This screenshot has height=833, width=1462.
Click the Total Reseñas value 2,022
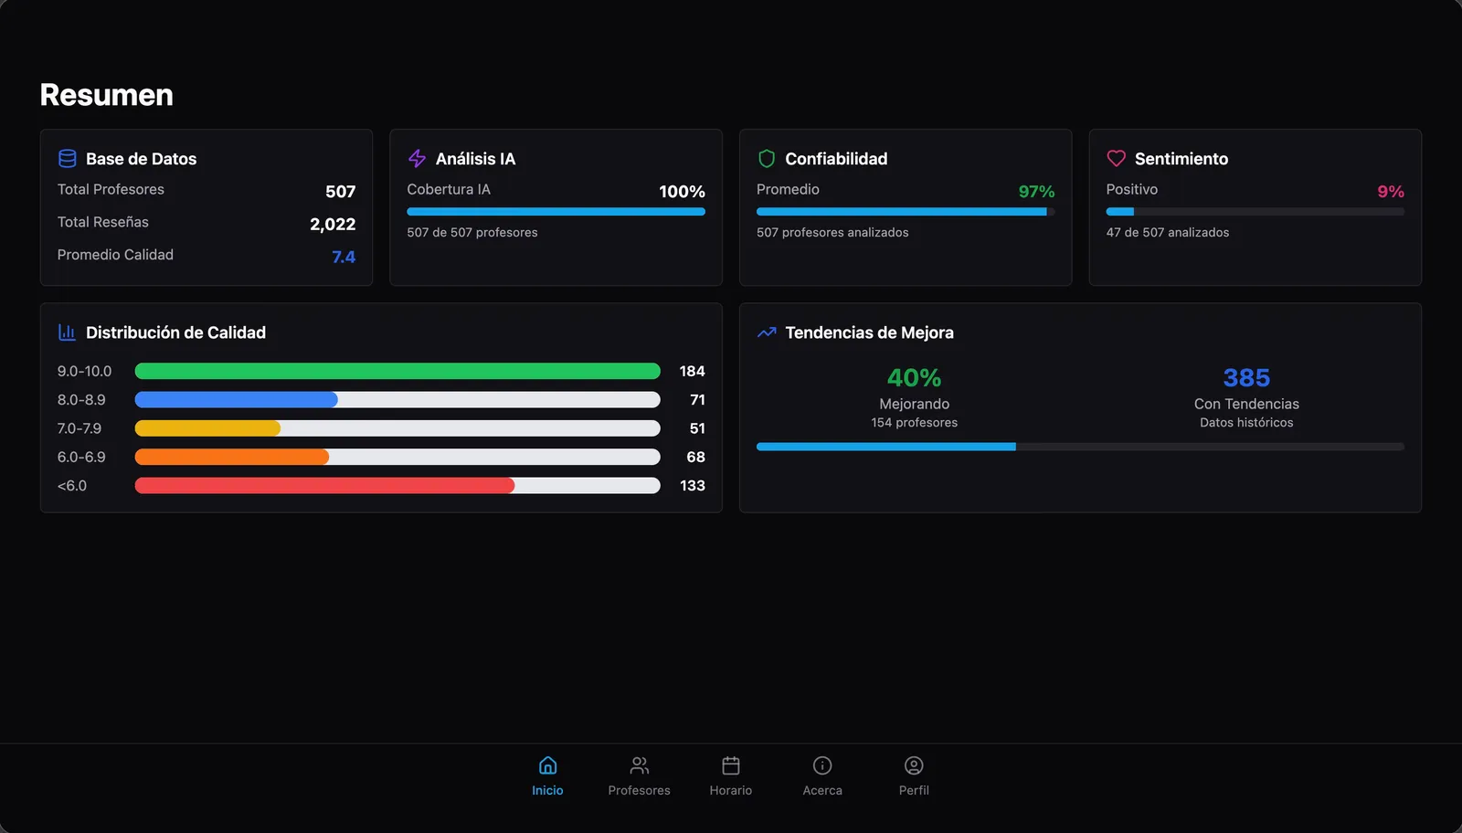(x=333, y=225)
